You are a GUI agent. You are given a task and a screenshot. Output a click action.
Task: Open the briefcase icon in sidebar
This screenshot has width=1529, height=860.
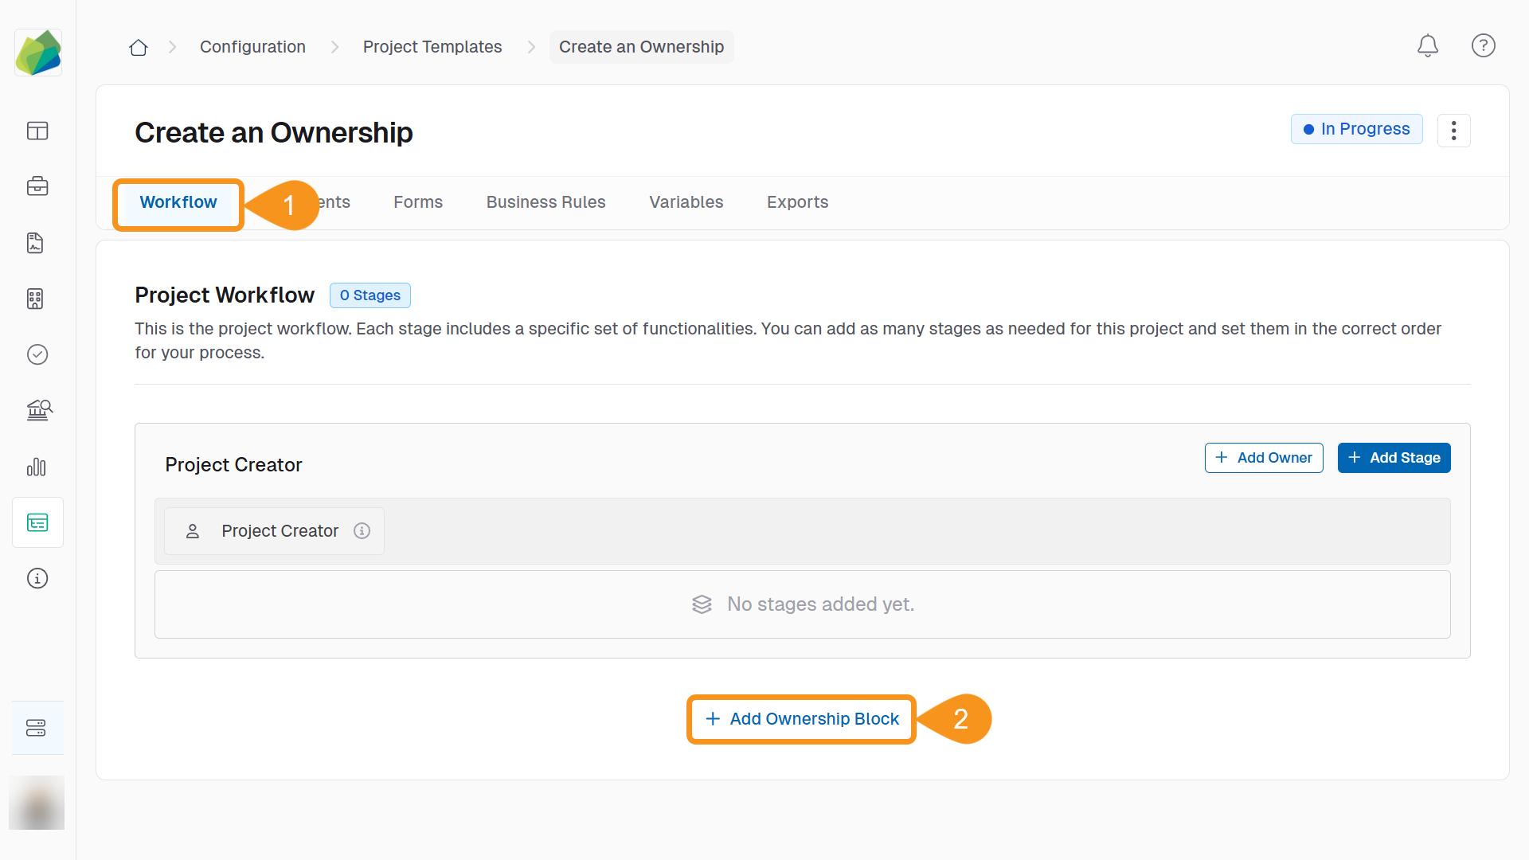click(x=37, y=186)
